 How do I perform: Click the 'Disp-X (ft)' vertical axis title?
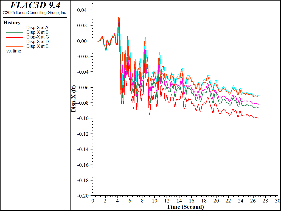[74, 99]
